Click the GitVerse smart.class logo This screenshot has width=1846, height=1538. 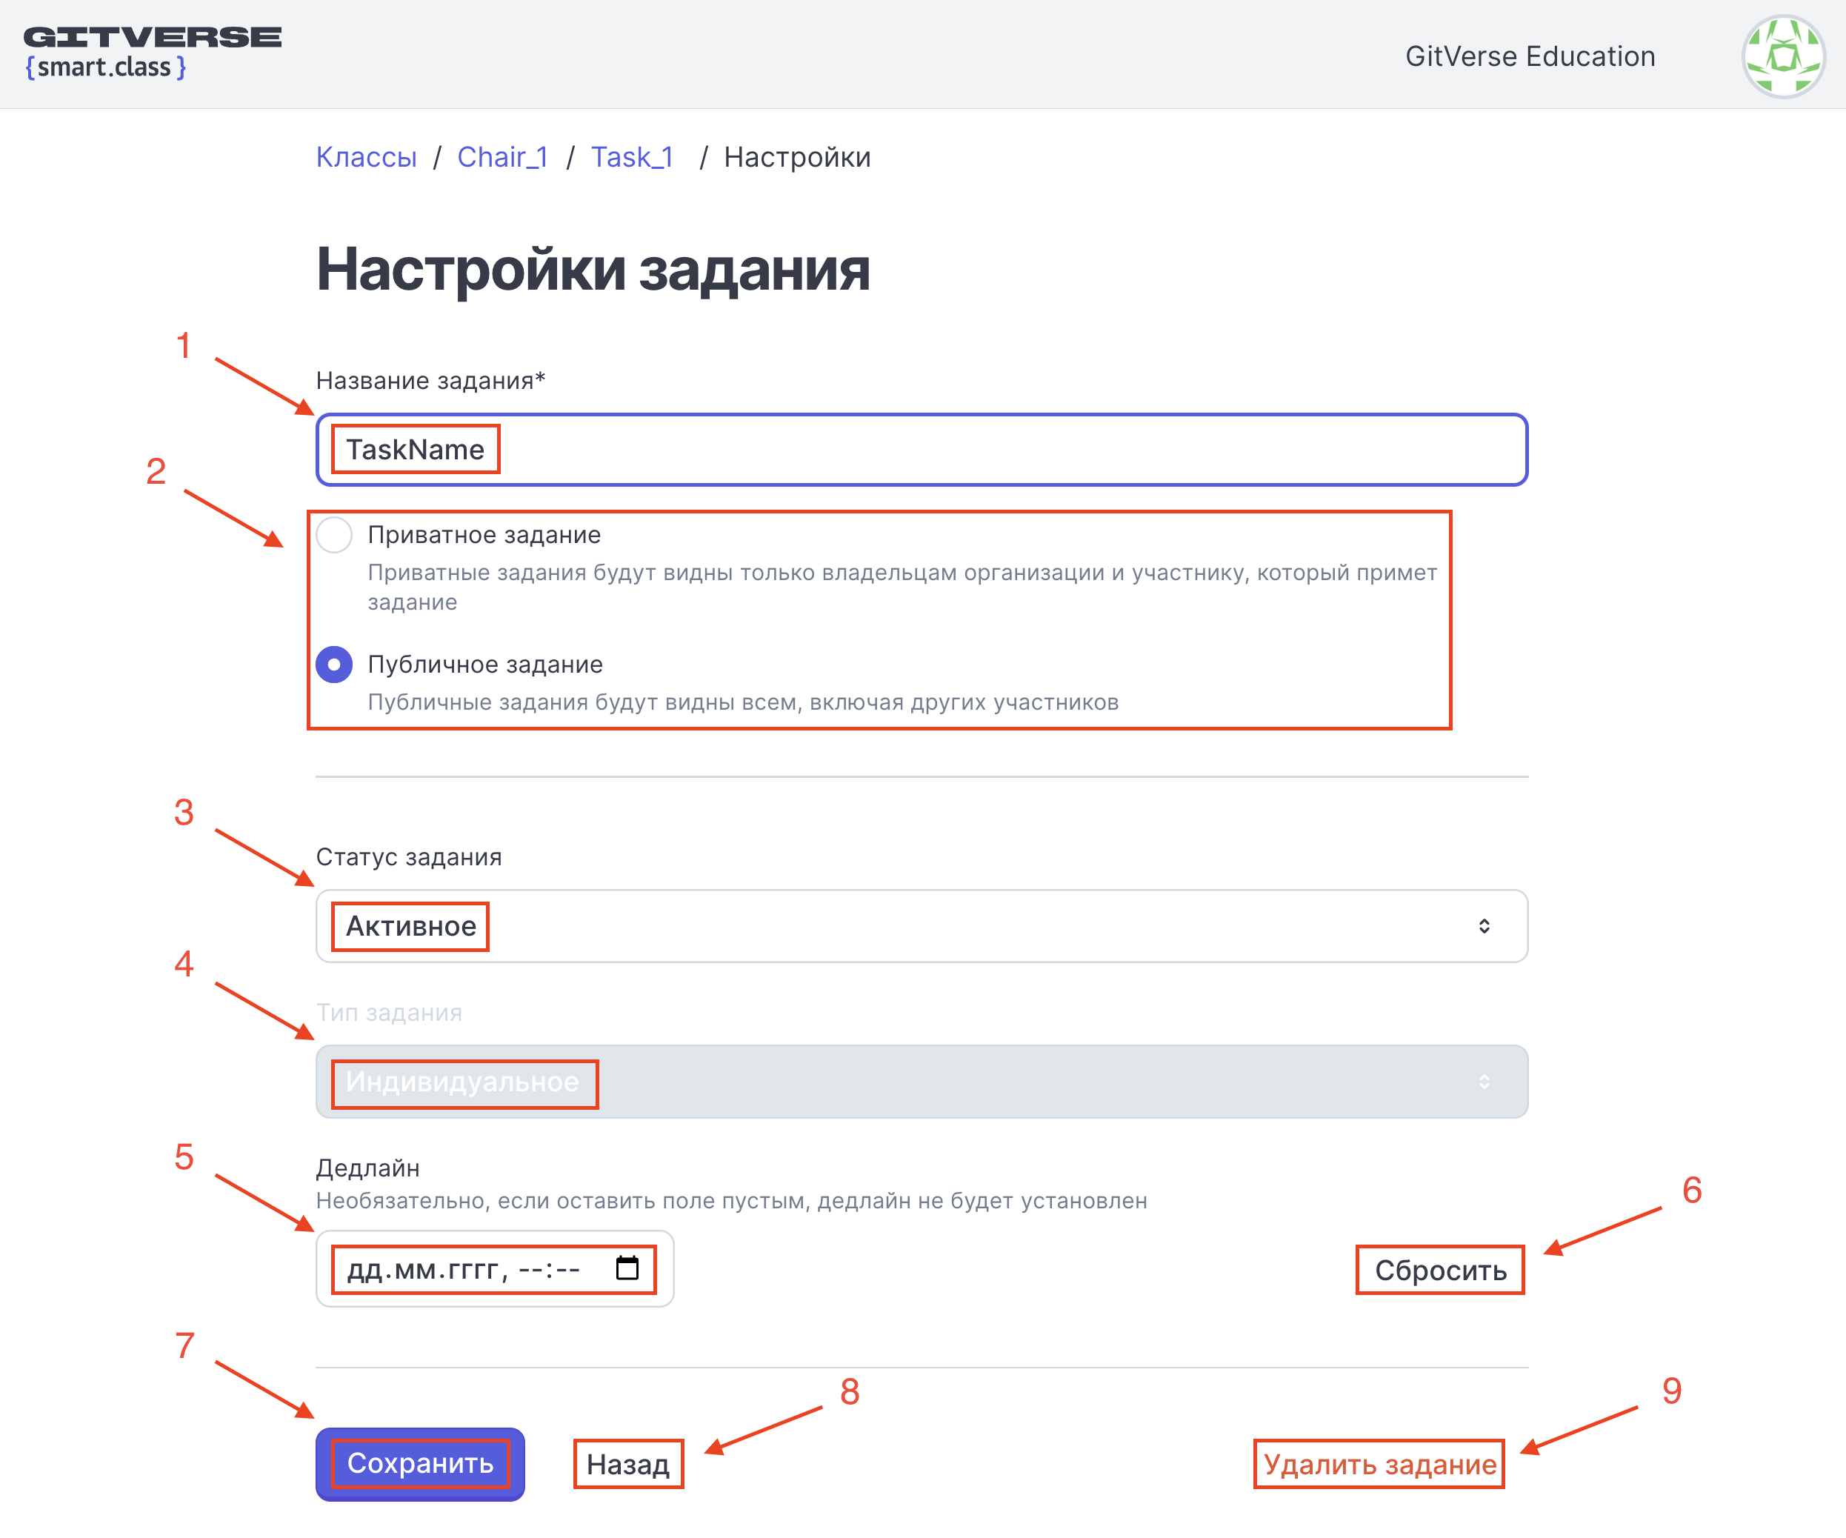[x=152, y=53]
